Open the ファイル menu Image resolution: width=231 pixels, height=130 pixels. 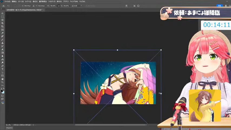(7, 1)
